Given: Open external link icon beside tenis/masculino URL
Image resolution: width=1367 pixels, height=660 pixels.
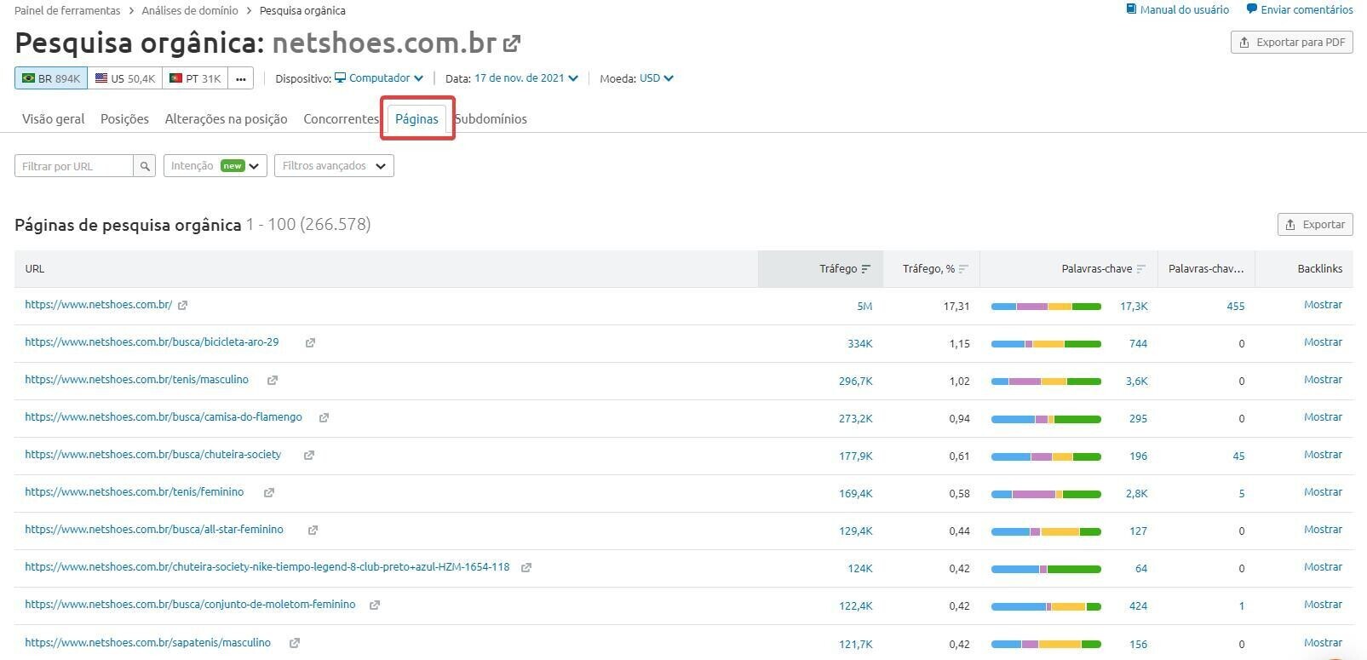Looking at the screenshot, I should 273,381.
